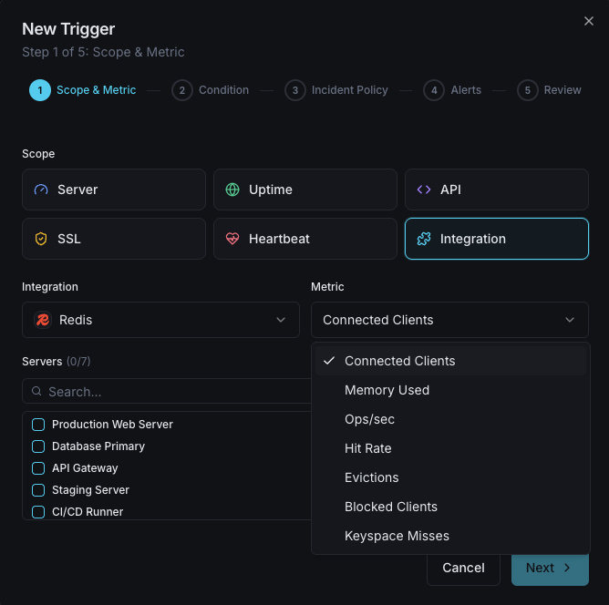Viewport: 609px width, 605px height.
Task: Click the API code brackets icon
Action: pos(424,190)
